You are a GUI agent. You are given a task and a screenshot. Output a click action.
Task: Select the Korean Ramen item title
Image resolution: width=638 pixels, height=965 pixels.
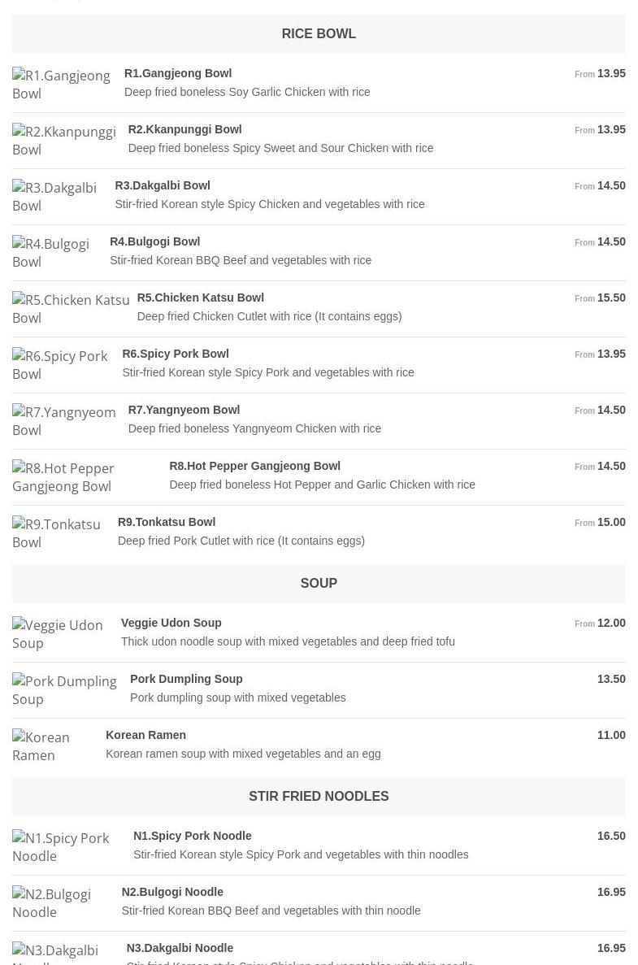point(146,735)
